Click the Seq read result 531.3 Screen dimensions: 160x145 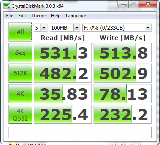[x=63, y=53]
